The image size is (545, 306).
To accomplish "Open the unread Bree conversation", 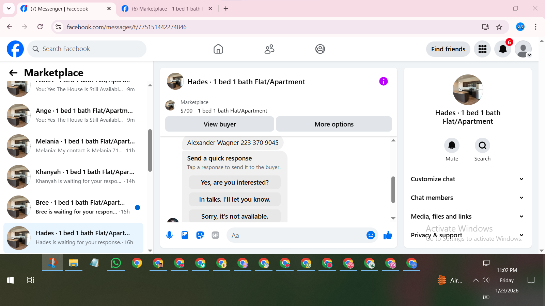I will 73,207.
